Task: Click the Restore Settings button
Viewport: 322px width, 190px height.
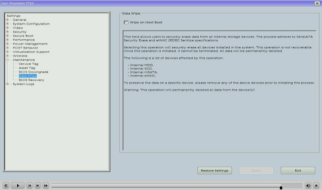Action: pyautogui.click(x=215, y=171)
